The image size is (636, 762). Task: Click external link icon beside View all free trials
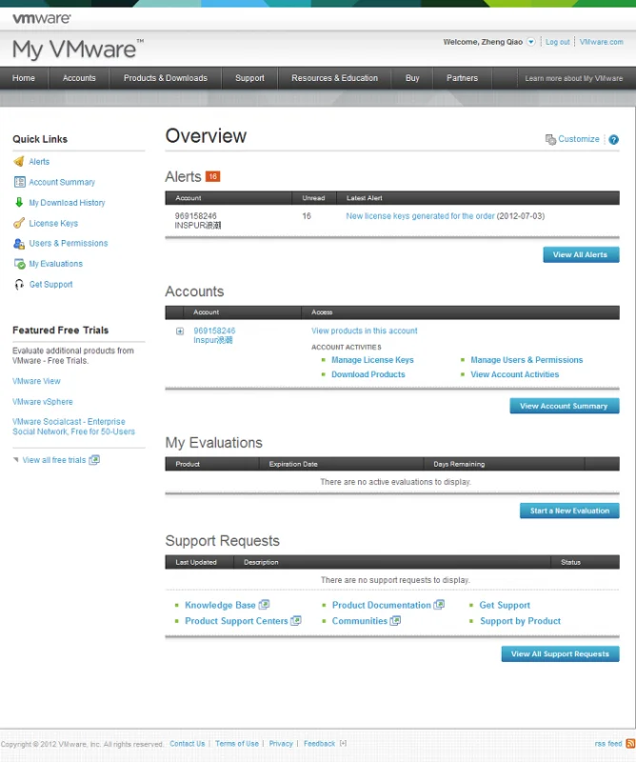pos(94,460)
